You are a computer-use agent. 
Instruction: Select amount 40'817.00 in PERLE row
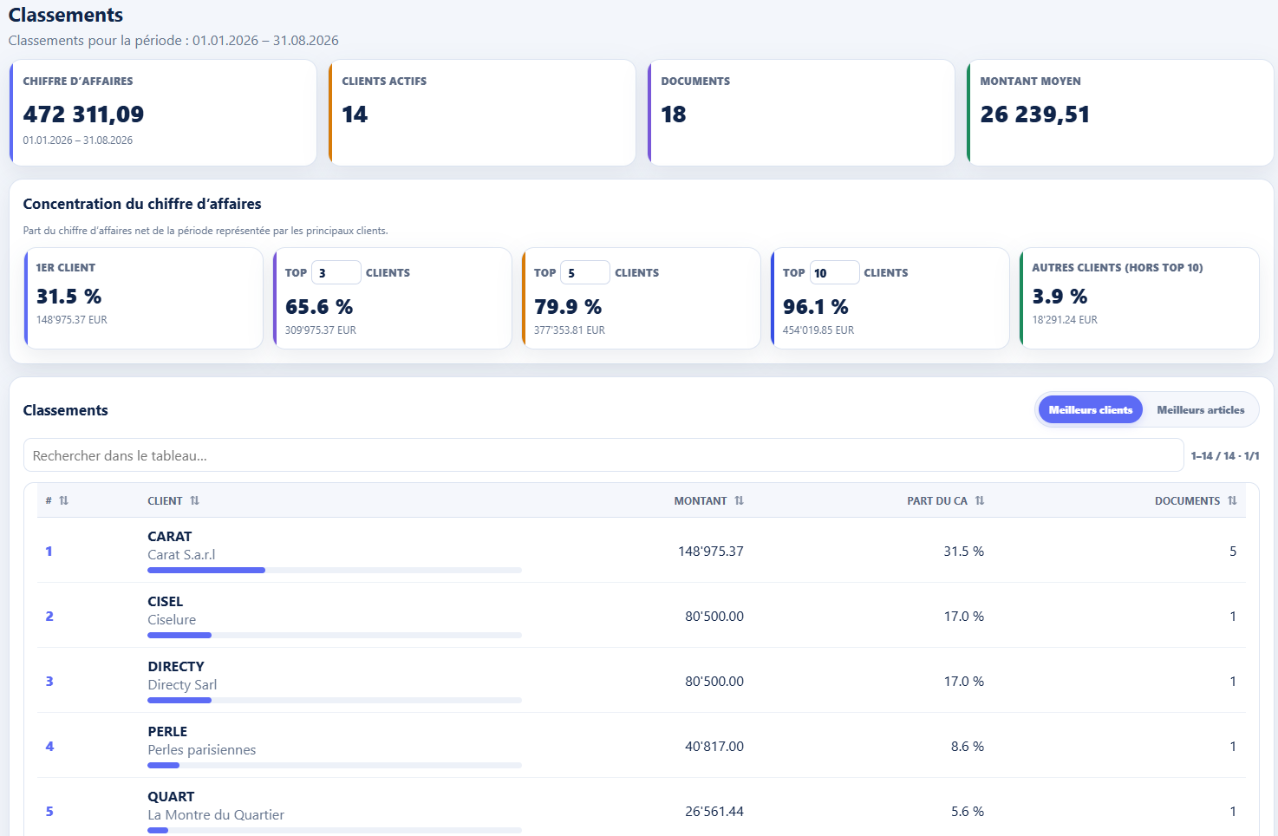point(714,746)
